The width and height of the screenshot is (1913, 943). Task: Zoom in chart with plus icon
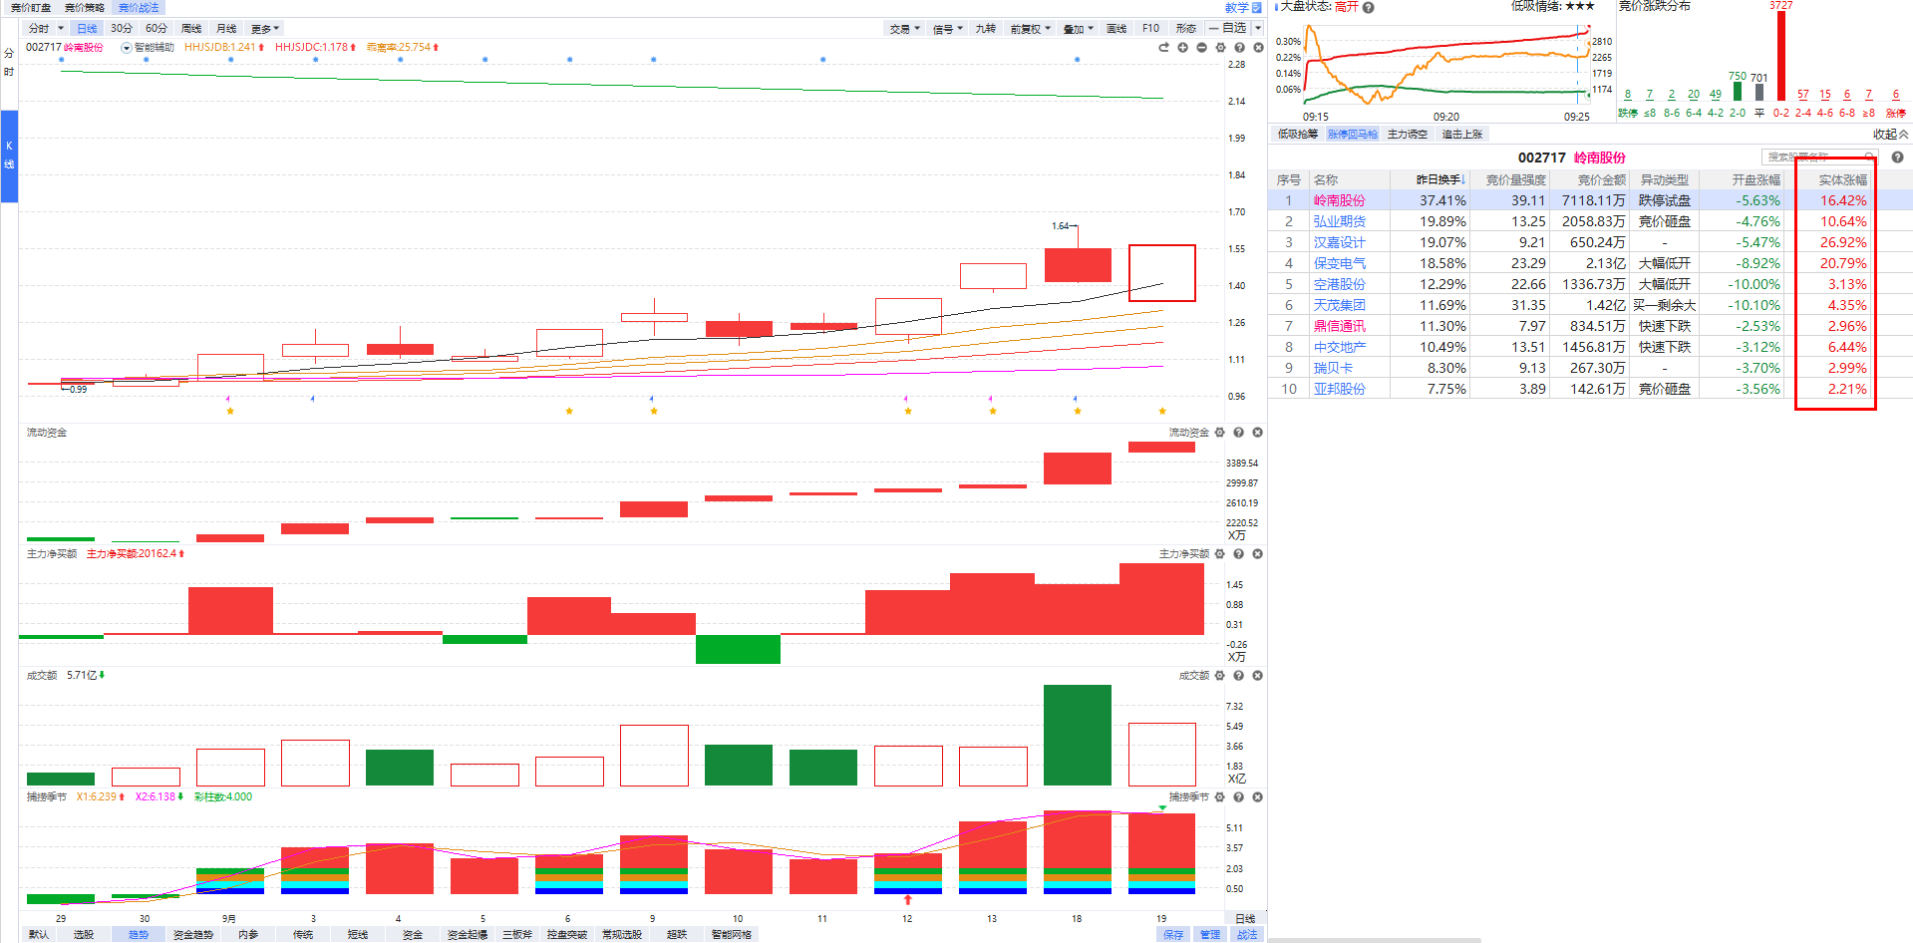(1182, 48)
